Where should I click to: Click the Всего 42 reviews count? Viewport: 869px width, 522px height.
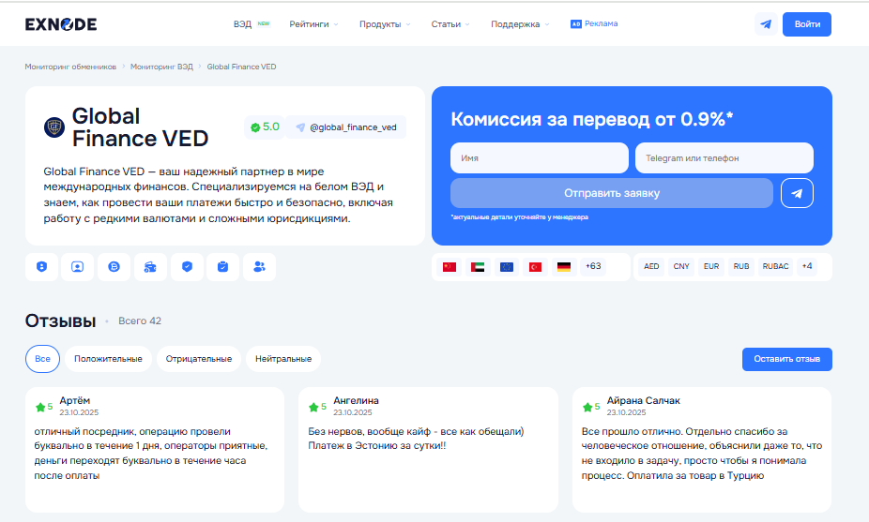tap(140, 321)
